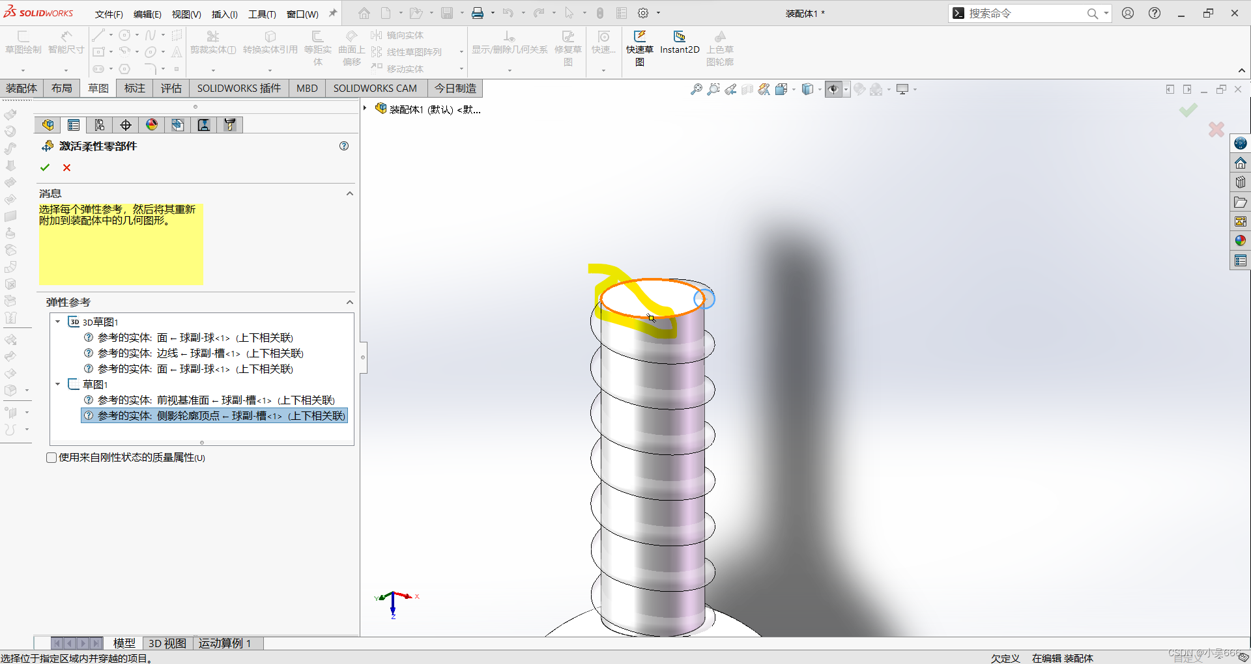Open the search type dropdown arrow

[x=1106, y=13]
